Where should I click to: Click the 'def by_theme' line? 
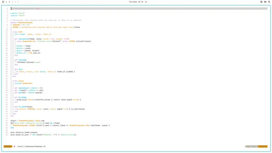click(20, 97)
